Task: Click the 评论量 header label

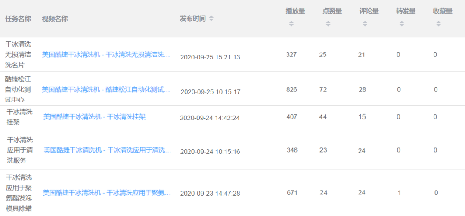Action: [x=369, y=11]
